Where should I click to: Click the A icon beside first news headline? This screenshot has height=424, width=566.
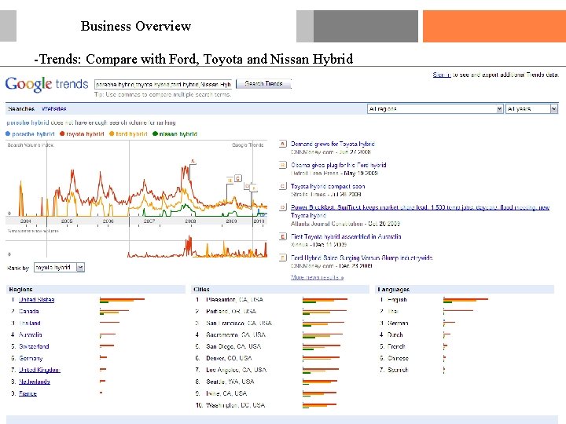pos(283,144)
